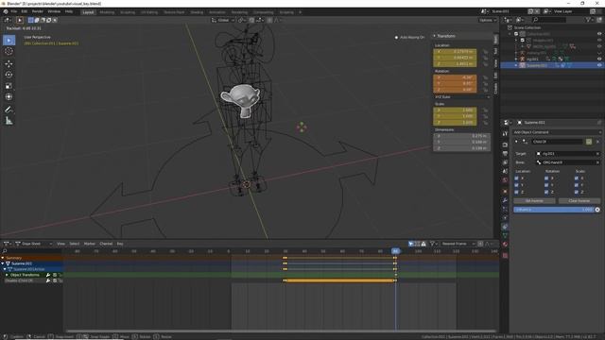Screen dimensions: 605x340
Task: Open the Object Constraints properties tab
Action: point(505,227)
